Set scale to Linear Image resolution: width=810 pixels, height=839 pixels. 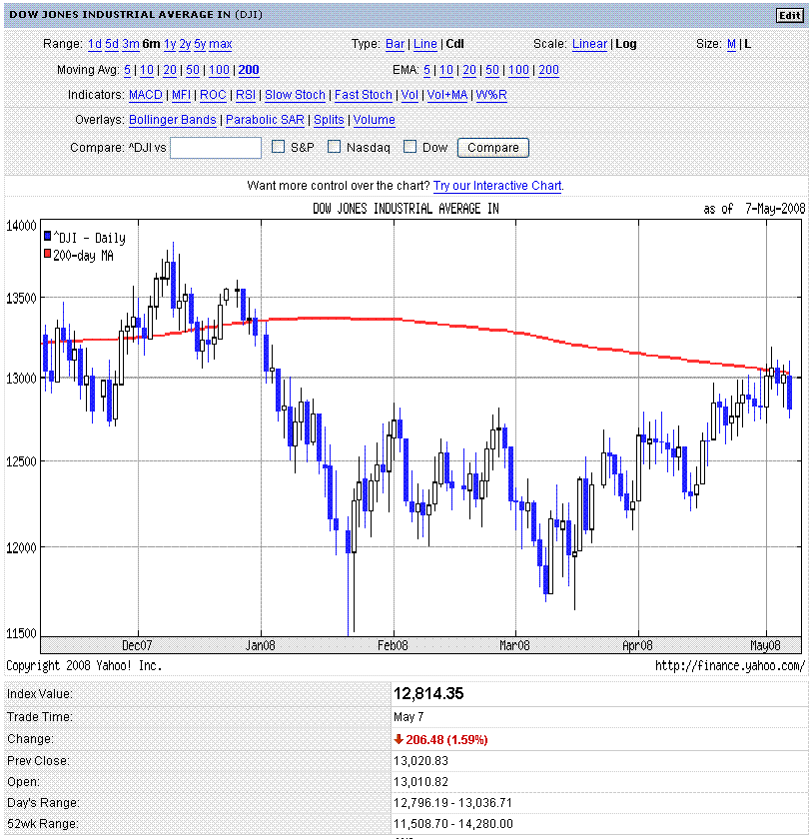[x=589, y=44]
